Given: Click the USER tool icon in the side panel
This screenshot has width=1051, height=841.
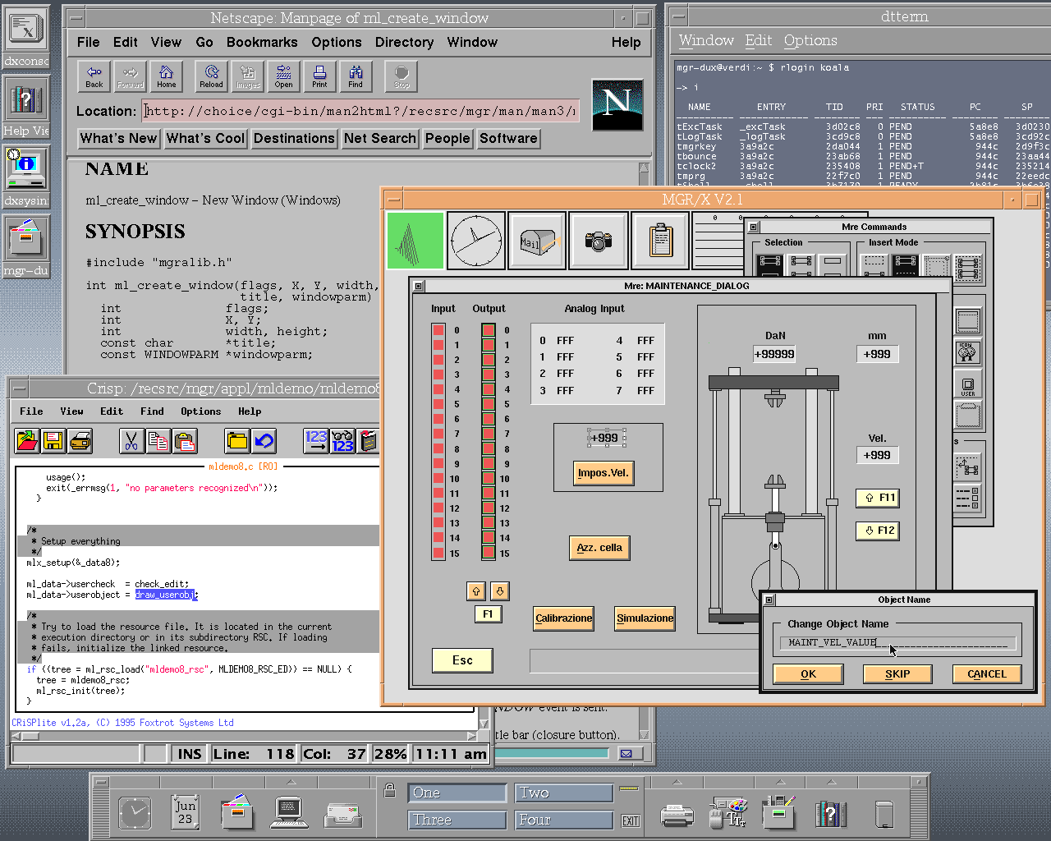Looking at the screenshot, I should pyautogui.click(x=967, y=384).
